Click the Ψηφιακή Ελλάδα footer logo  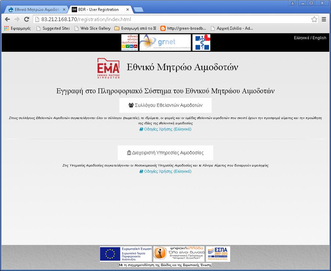click(x=179, y=254)
